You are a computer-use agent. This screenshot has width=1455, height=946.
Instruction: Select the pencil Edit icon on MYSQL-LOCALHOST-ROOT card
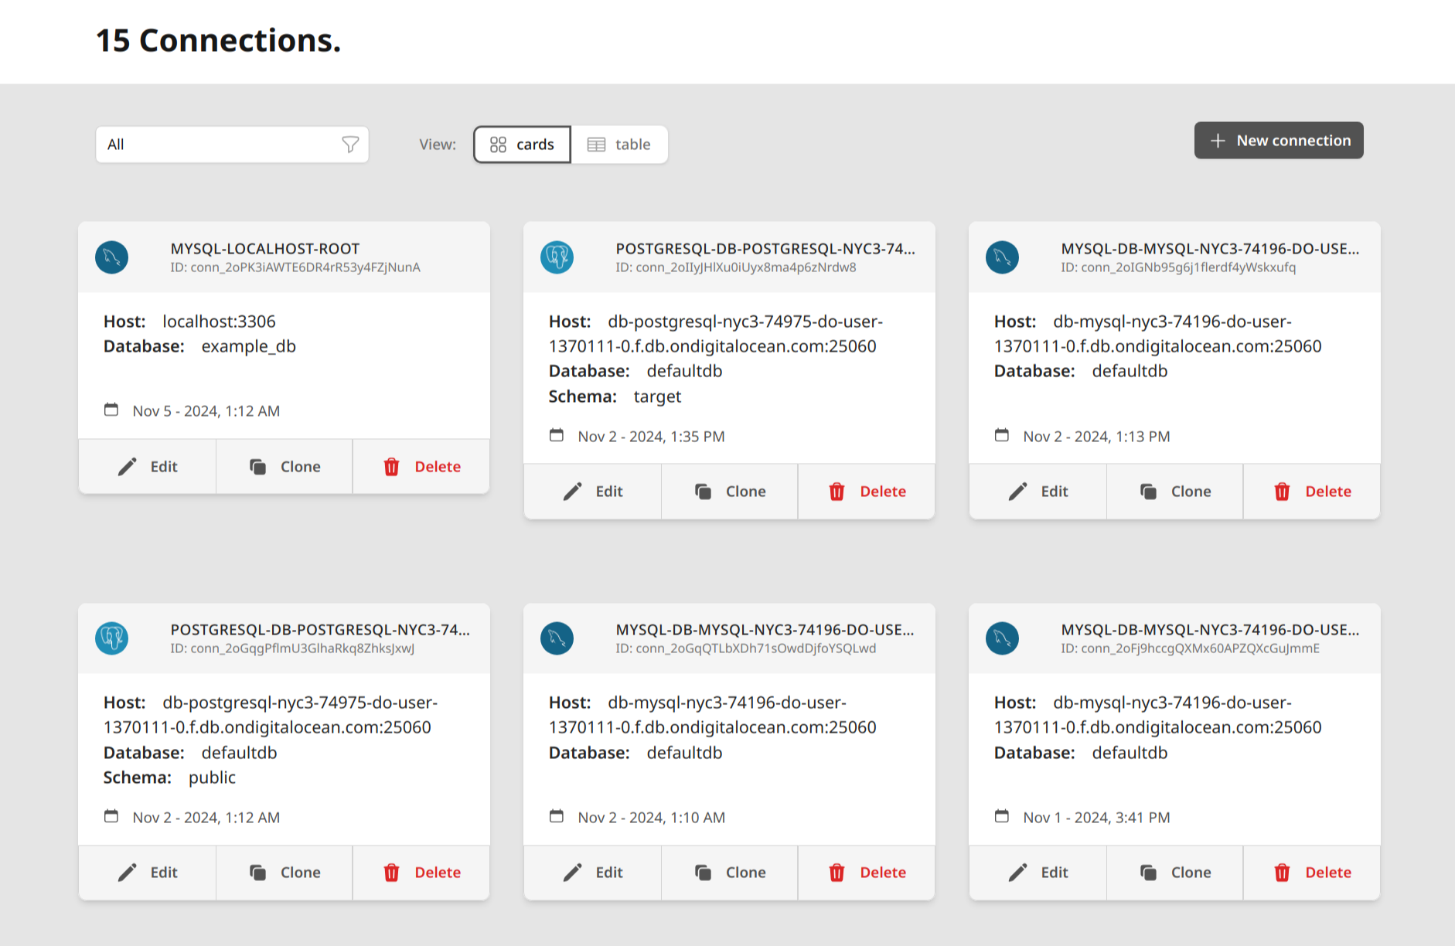128,466
